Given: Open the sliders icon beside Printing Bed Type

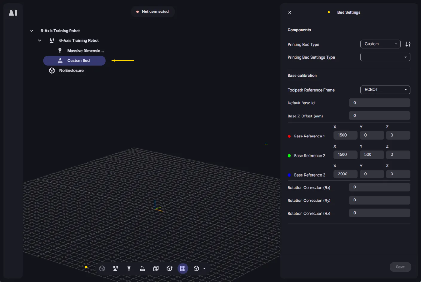Looking at the screenshot, I should pos(408,44).
